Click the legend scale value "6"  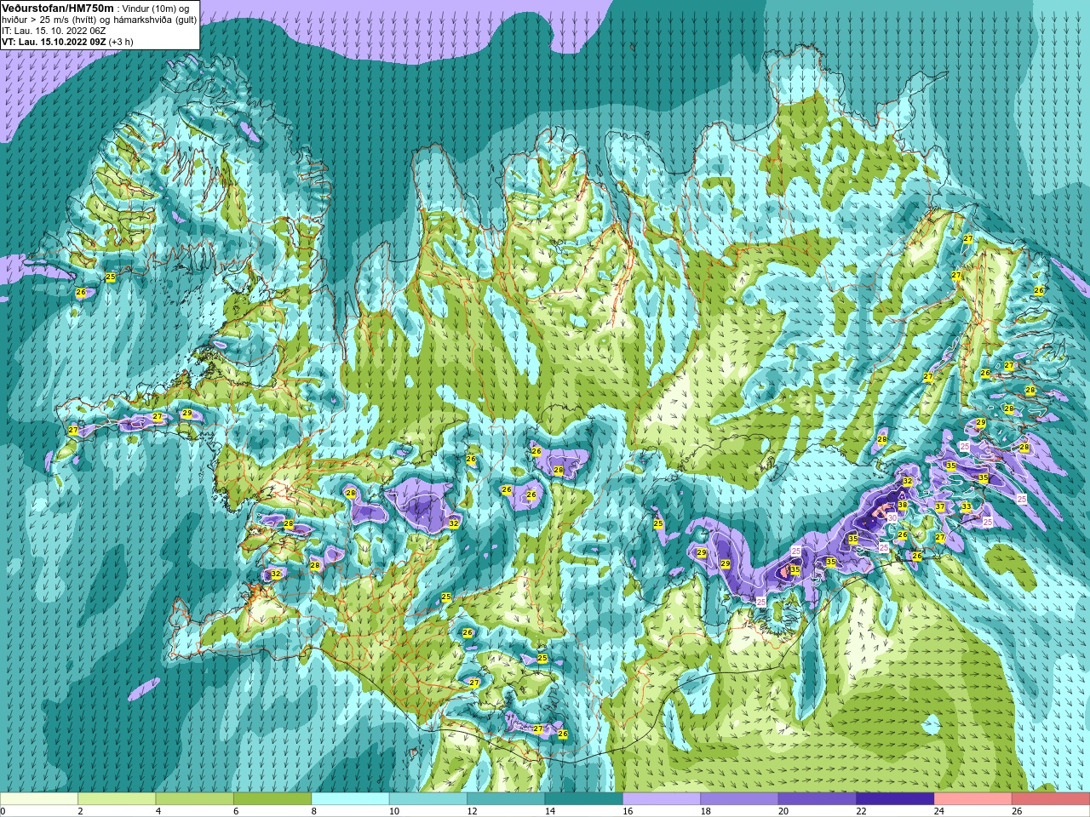point(236,811)
